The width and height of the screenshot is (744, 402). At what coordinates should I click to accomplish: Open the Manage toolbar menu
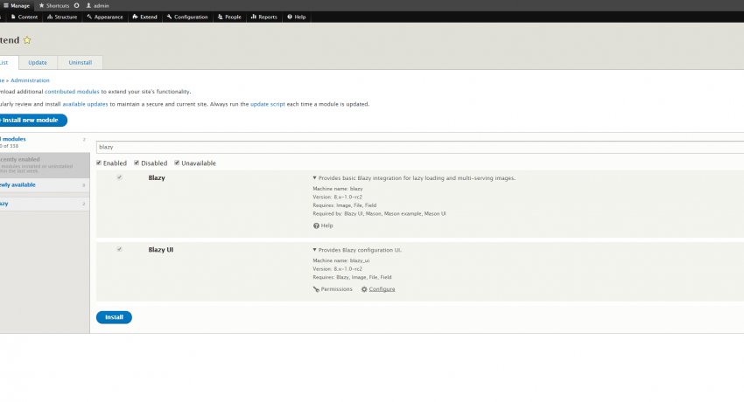pos(16,6)
